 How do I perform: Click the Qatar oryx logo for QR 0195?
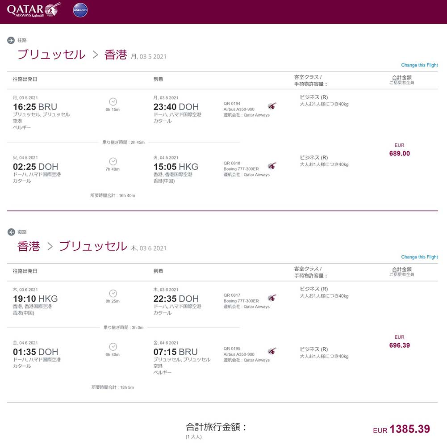[272, 351]
